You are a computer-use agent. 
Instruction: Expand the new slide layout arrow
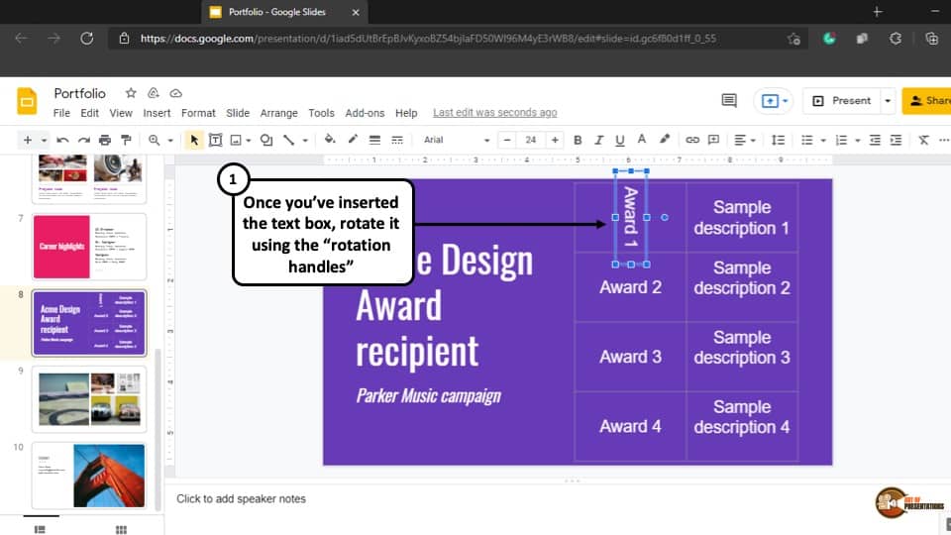[44, 141]
